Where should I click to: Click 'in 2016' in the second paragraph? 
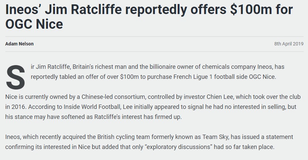click(15, 107)
